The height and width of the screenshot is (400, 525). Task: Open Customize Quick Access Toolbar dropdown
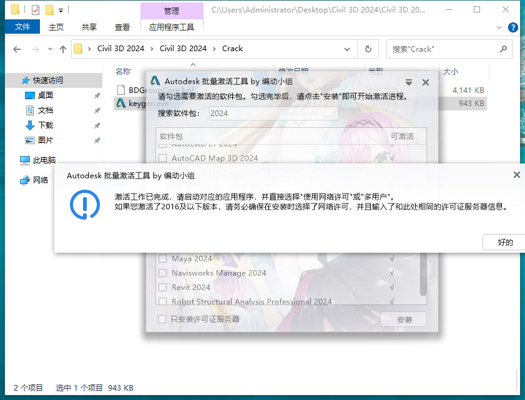[x=61, y=11]
